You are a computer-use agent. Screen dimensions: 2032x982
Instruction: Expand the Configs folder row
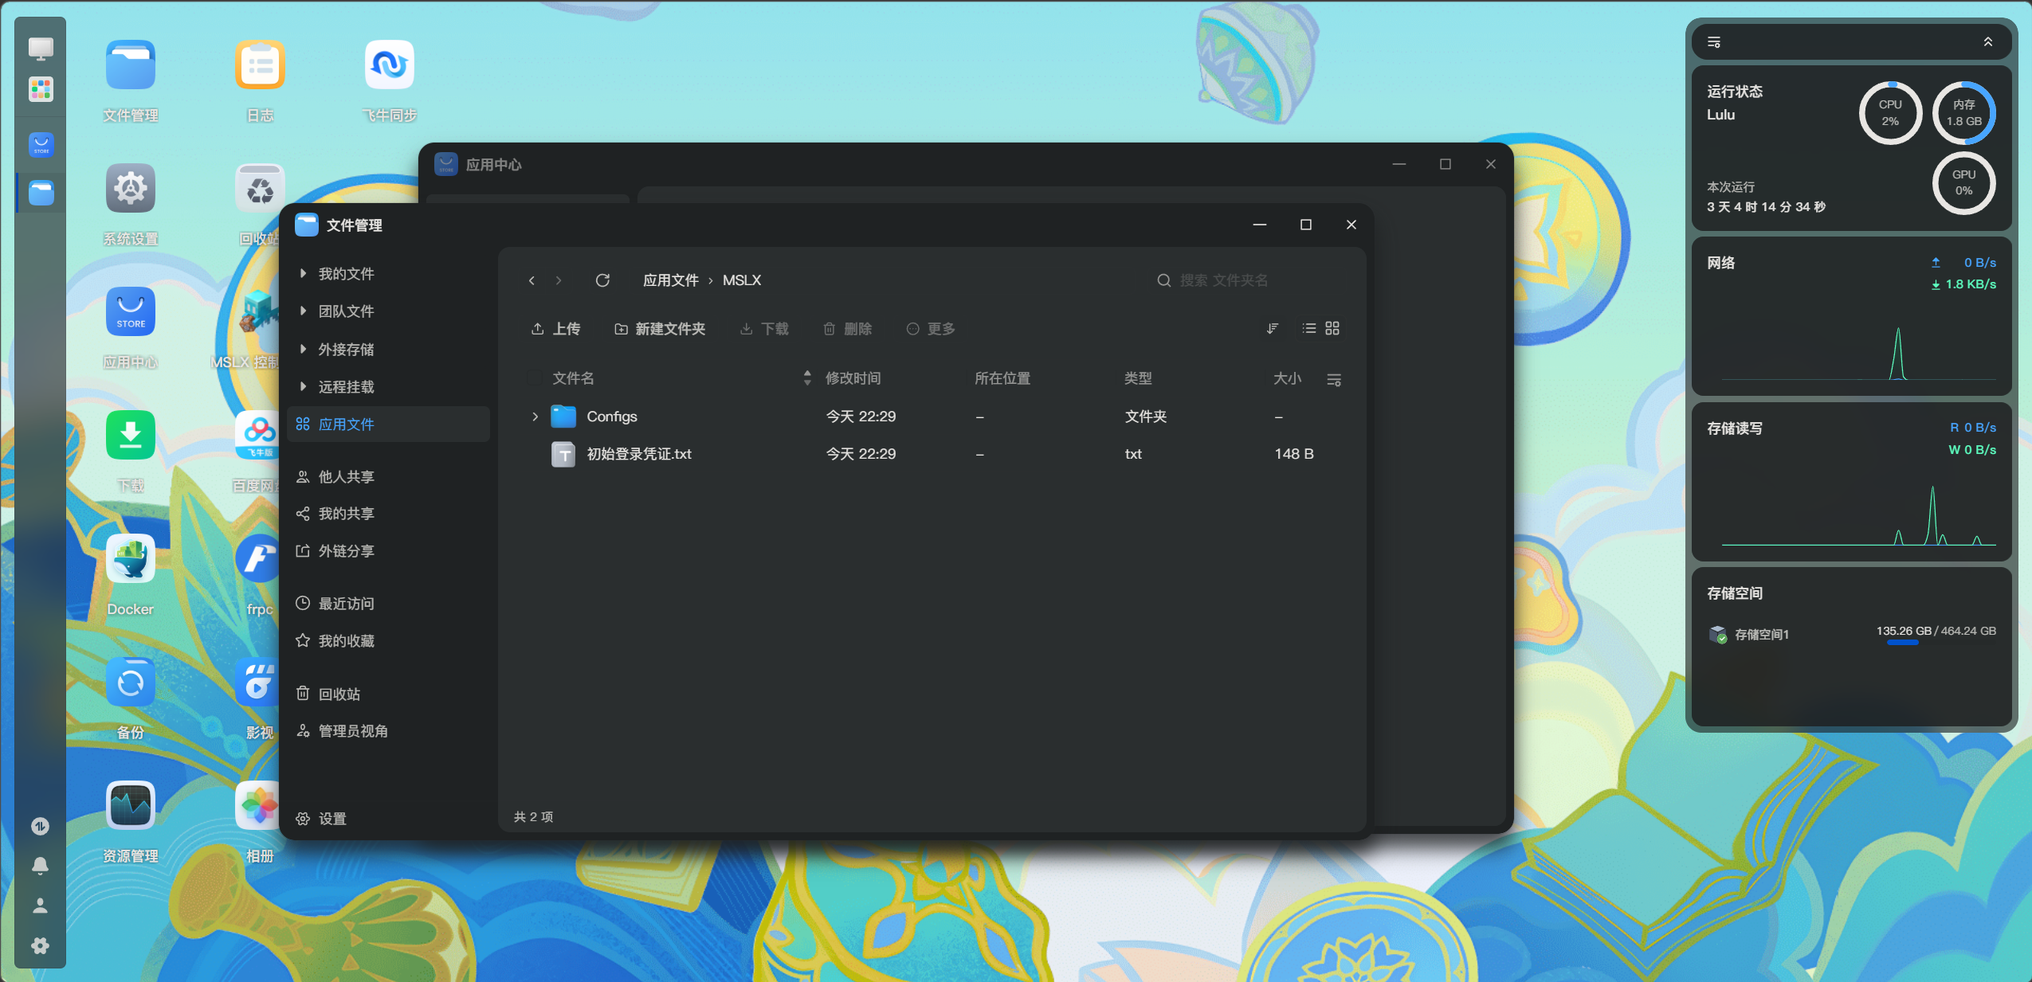click(535, 417)
